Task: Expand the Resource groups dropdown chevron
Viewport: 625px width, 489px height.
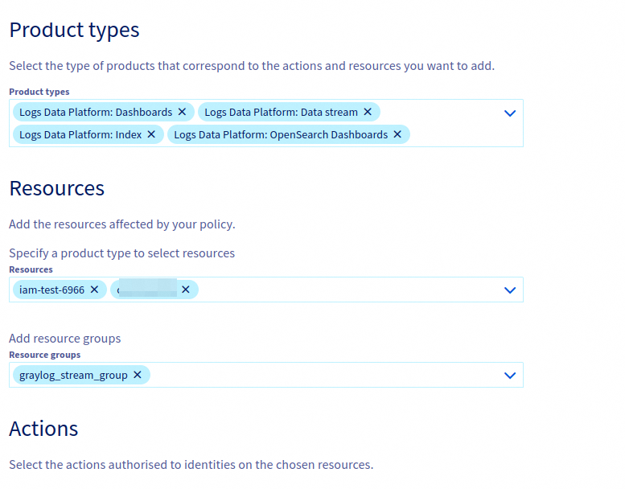Action: pos(510,376)
